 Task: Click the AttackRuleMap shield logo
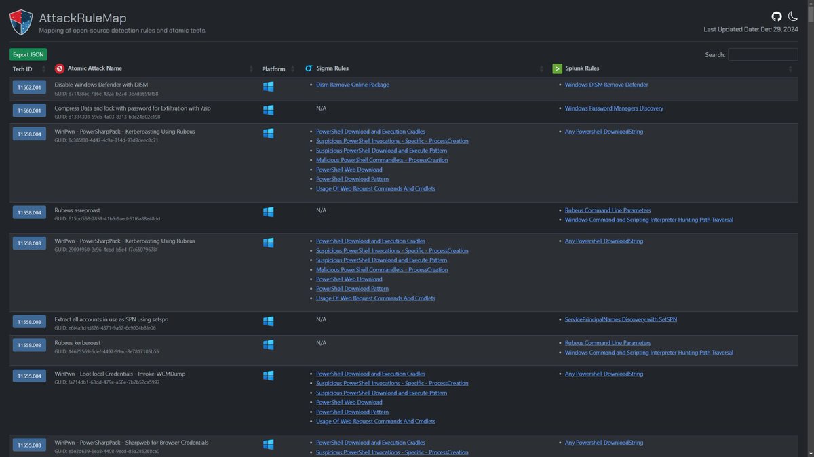(x=21, y=22)
